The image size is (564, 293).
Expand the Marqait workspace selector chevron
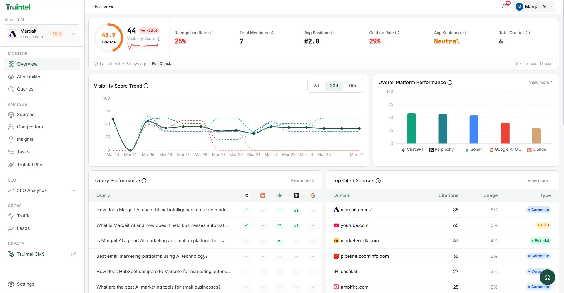[x=73, y=34]
